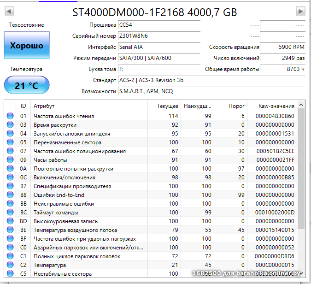Select attribute text Часы работы
311x284 pixels.
tap(50, 160)
